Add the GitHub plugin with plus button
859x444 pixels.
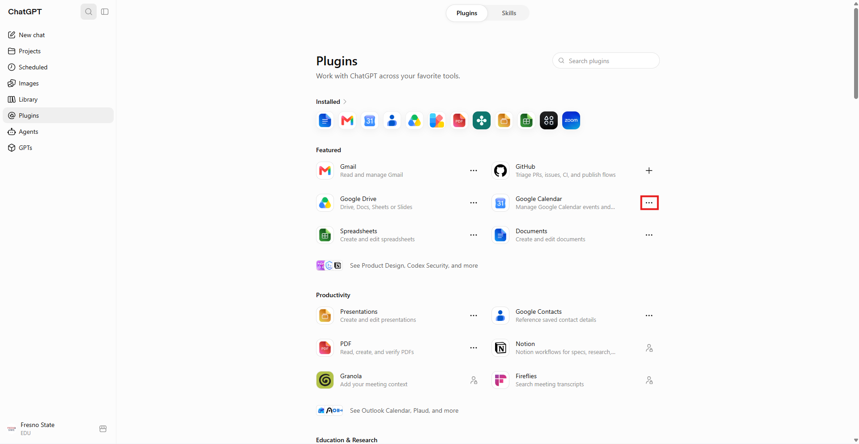point(649,171)
